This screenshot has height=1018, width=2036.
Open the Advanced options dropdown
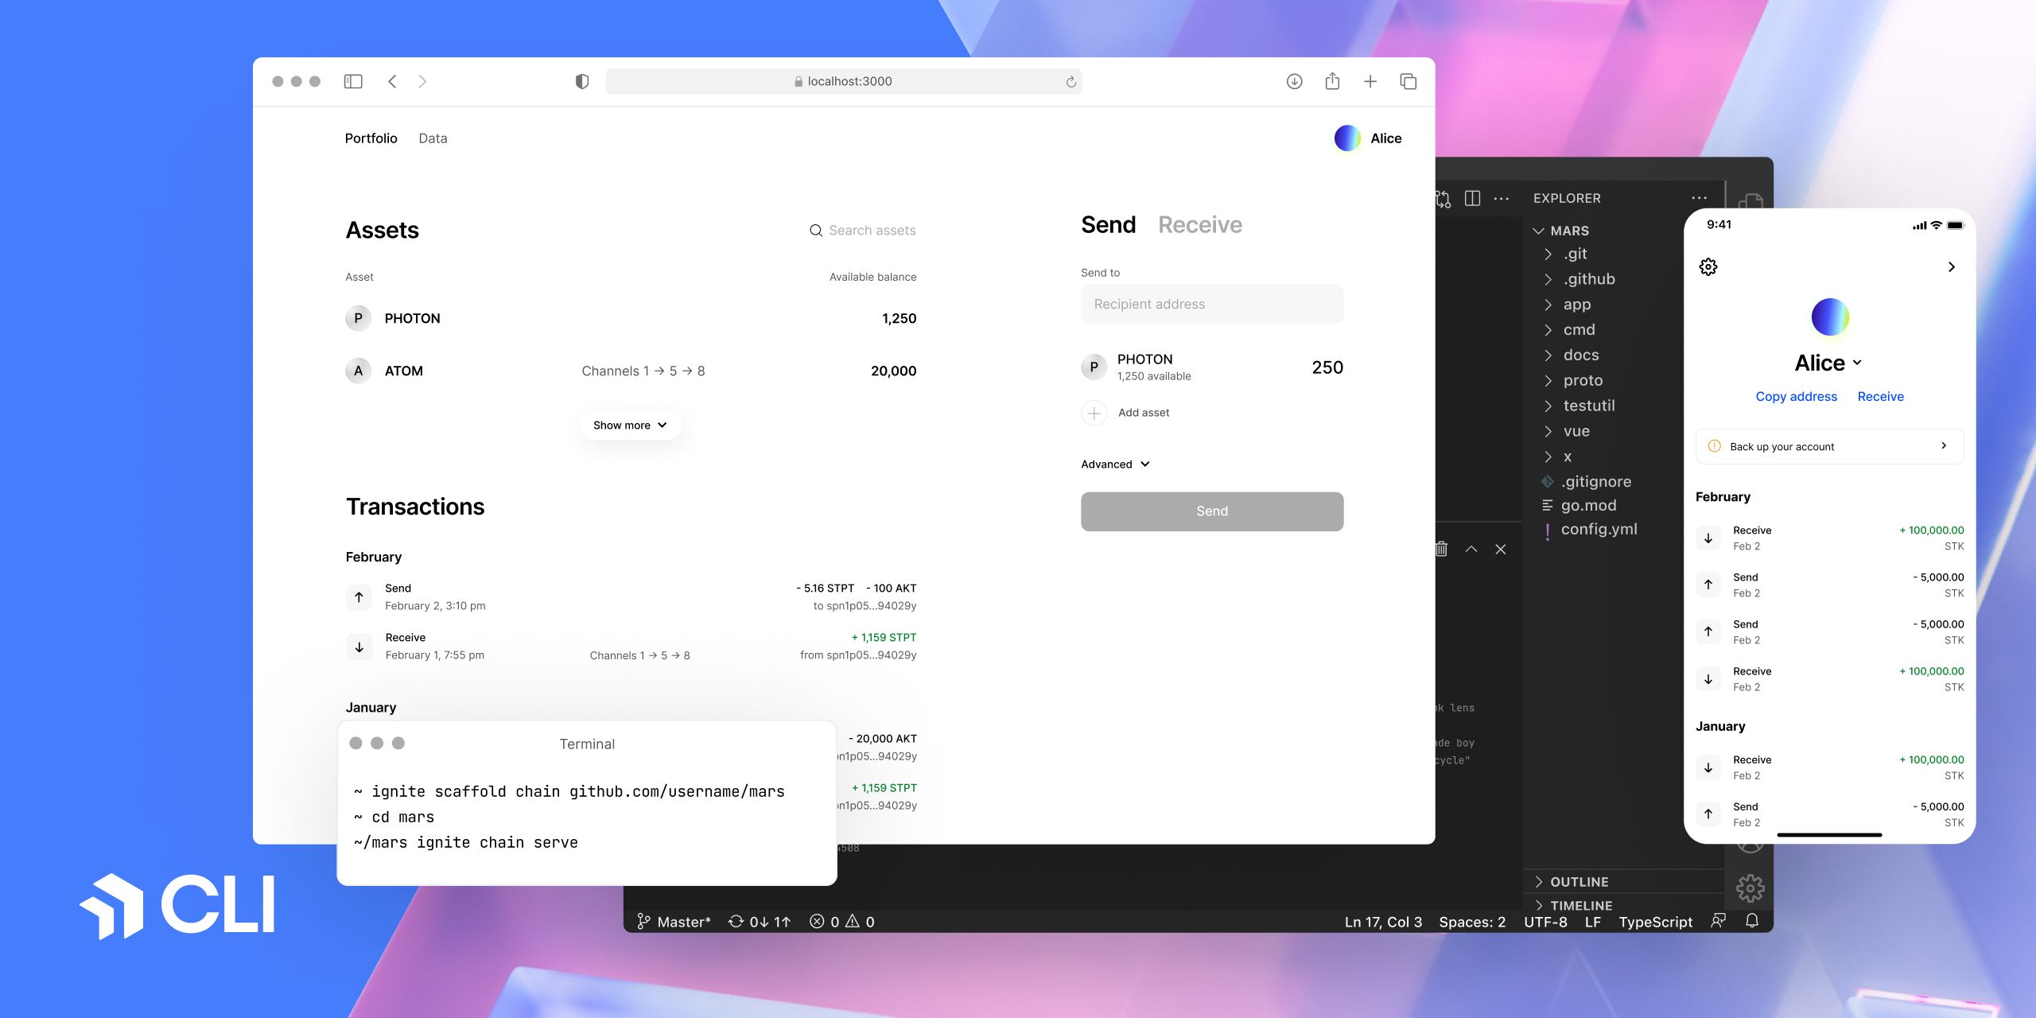1114,464
